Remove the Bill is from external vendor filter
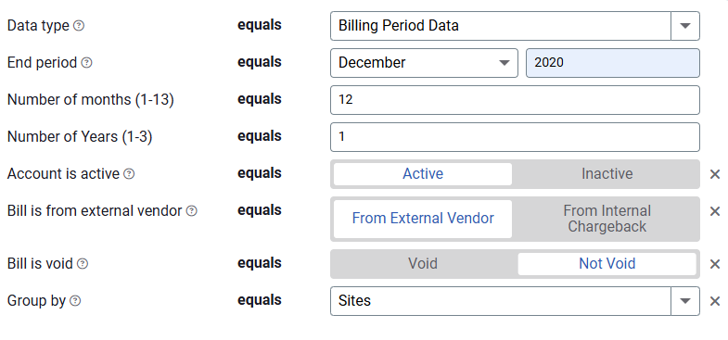Image resolution: width=728 pixels, height=340 pixels. 715,211
